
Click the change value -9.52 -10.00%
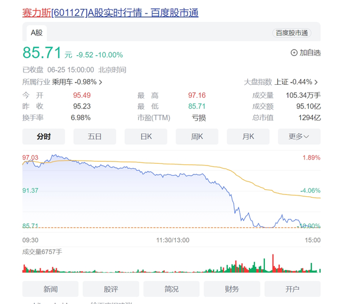(100, 55)
